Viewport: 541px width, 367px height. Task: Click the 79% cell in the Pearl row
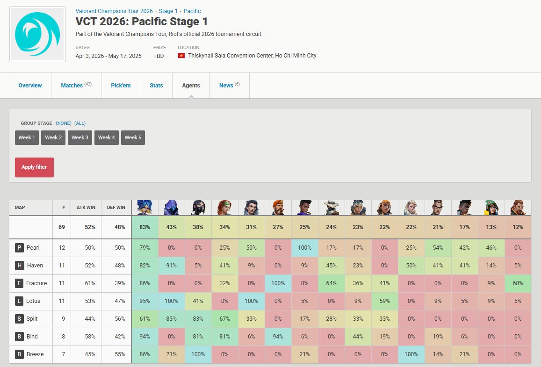click(144, 248)
